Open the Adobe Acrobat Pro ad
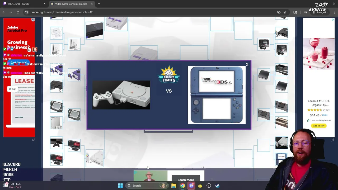The height and width of the screenshot is (190, 338). [19, 78]
